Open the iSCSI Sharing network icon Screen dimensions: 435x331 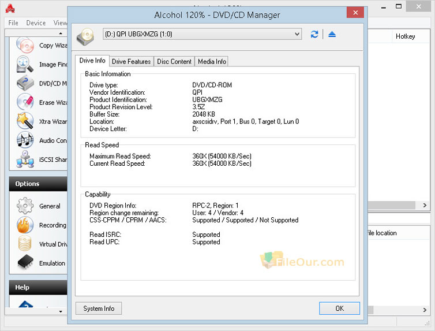pyautogui.click(x=25, y=159)
